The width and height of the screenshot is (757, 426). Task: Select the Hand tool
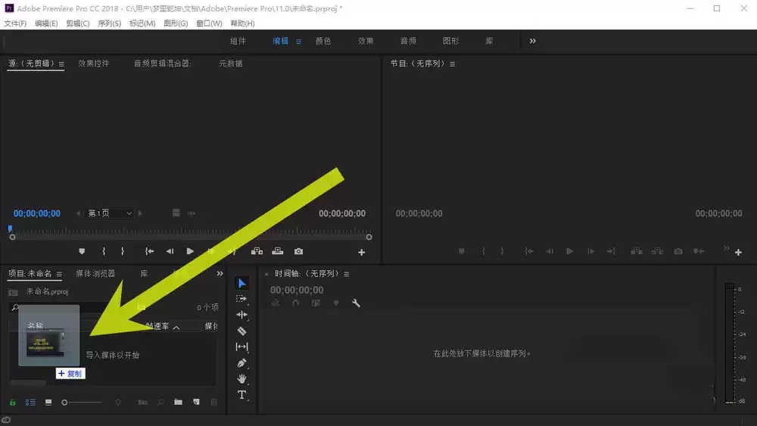(x=242, y=379)
